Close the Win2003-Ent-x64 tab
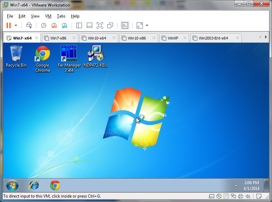 pyautogui.click(x=238, y=38)
